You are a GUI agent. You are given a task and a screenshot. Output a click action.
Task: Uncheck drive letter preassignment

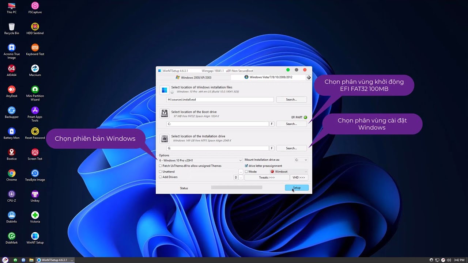[x=246, y=166]
